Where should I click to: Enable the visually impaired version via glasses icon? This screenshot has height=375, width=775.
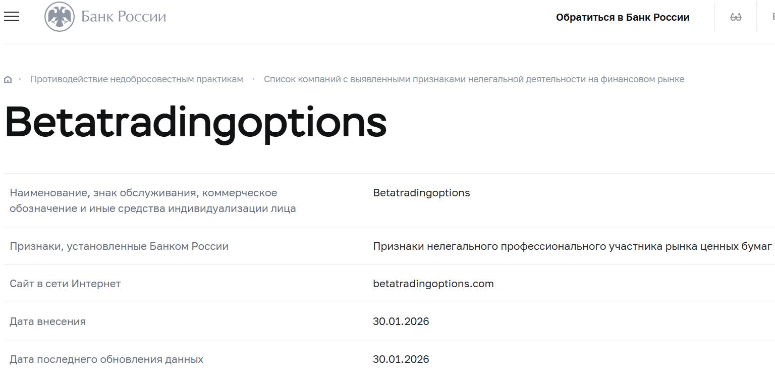(736, 16)
